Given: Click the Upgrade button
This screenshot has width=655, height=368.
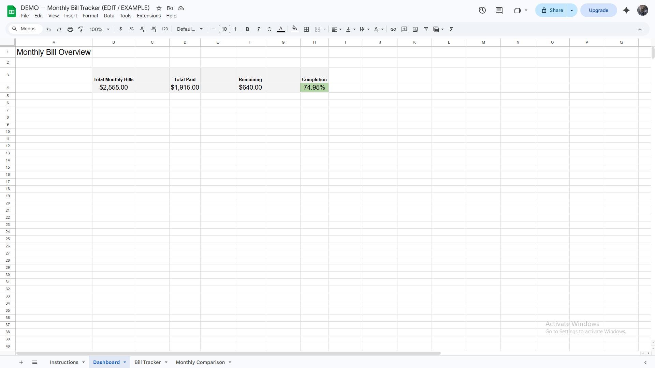Looking at the screenshot, I should pyautogui.click(x=598, y=10).
